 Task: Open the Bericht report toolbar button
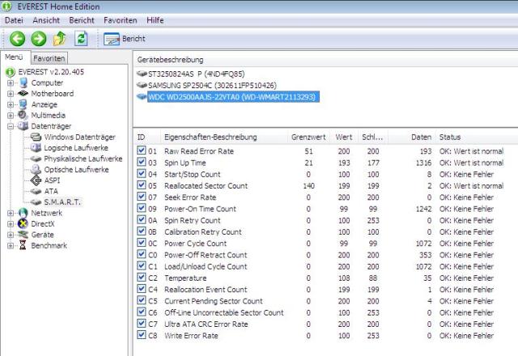124,39
